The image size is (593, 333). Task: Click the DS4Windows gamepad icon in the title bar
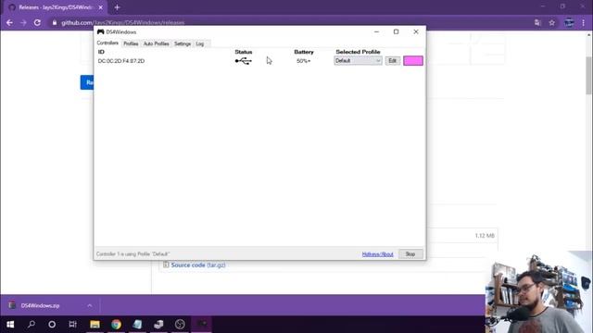(x=100, y=31)
